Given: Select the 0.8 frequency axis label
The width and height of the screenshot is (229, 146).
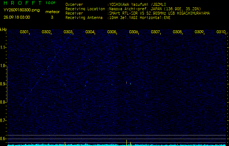Looking at the screenshot, I should tap(3, 102).
